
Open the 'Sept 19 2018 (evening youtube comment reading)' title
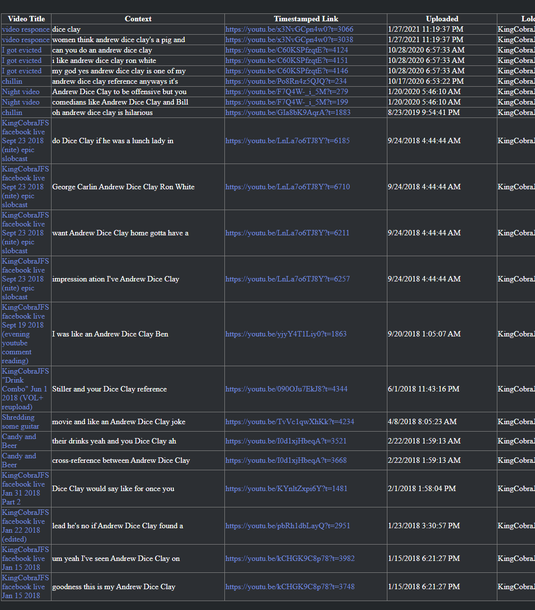(26, 334)
